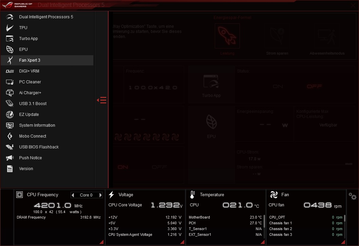Image resolution: width=359 pixels, height=246 pixels.
Task: Click the ROG Republic of Gamers logo
Action: pos(18,5)
